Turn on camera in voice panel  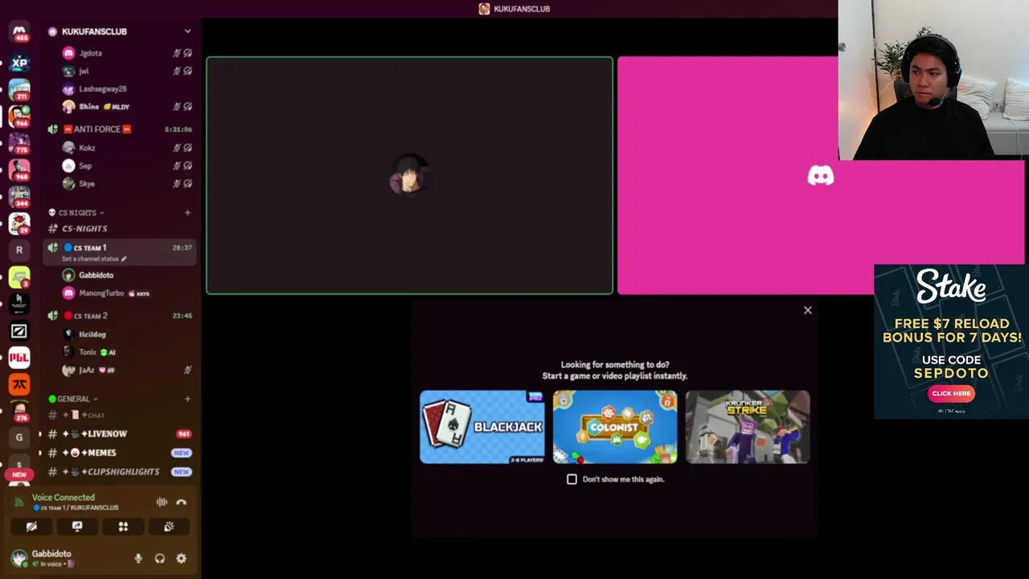pyautogui.click(x=31, y=527)
